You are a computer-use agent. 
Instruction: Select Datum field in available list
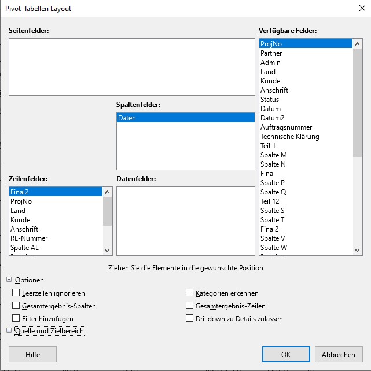(x=306, y=108)
